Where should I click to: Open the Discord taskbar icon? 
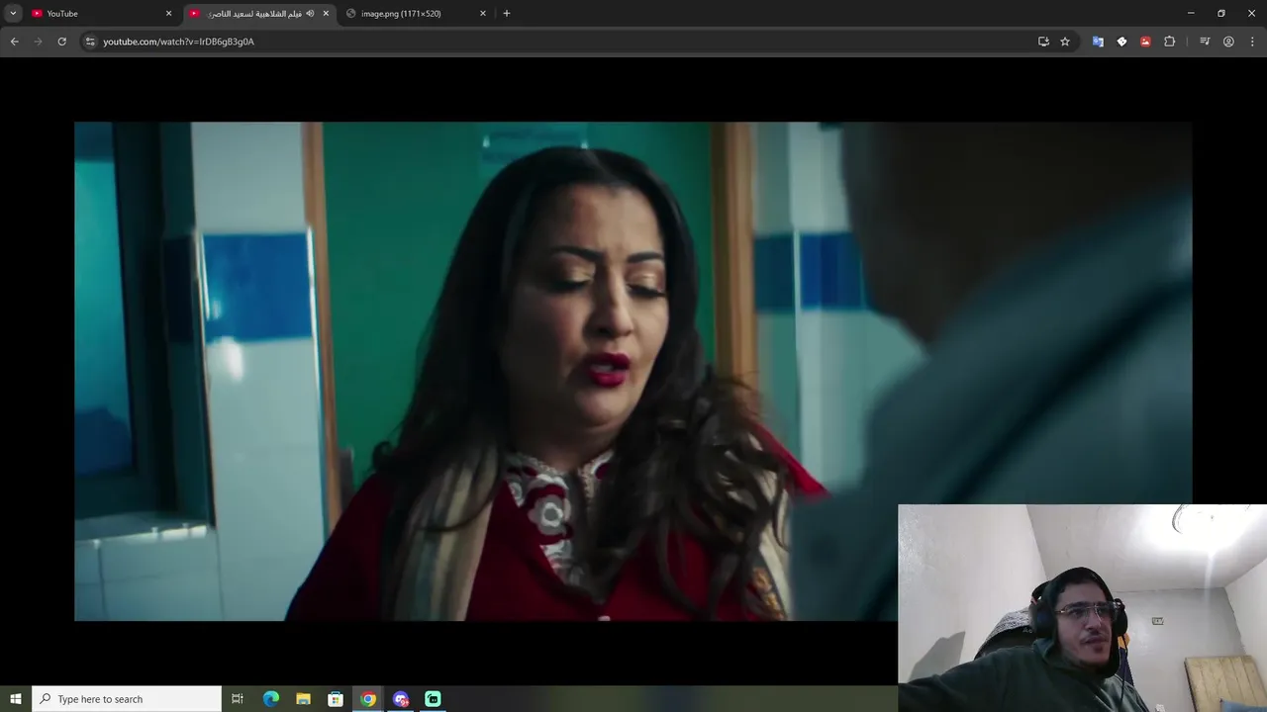401,699
